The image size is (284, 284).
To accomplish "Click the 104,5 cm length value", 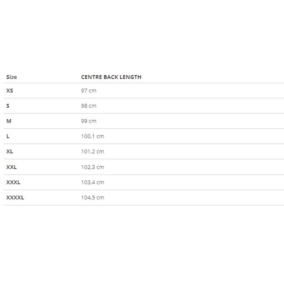I will click(93, 197).
